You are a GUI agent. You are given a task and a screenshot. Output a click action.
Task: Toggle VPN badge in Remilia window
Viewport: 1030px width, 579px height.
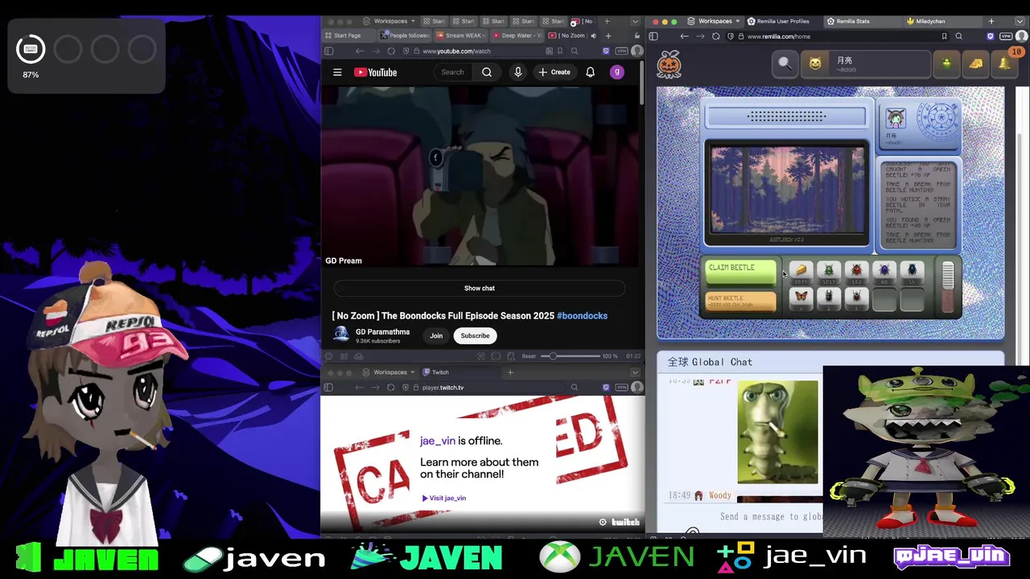(1006, 36)
